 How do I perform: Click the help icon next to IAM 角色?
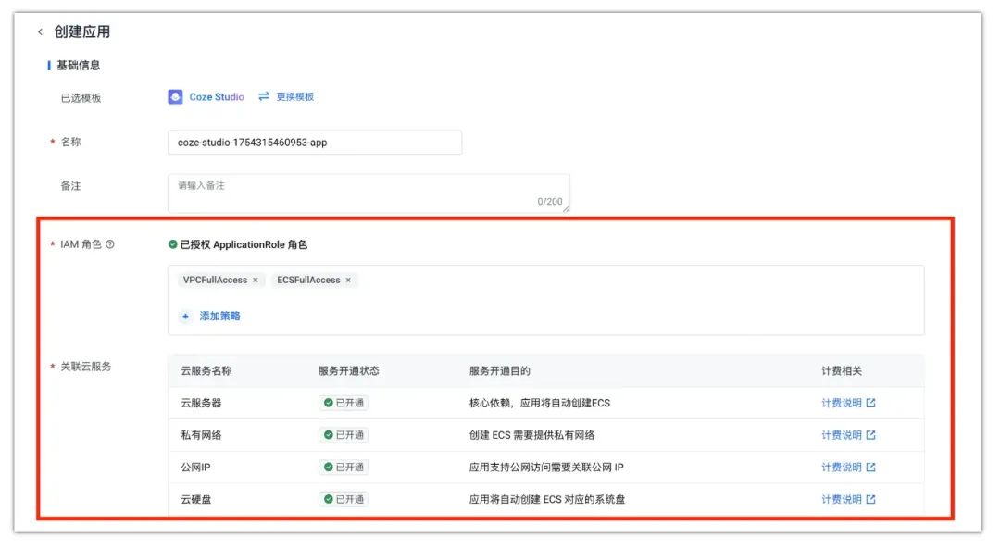[x=110, y=245]
